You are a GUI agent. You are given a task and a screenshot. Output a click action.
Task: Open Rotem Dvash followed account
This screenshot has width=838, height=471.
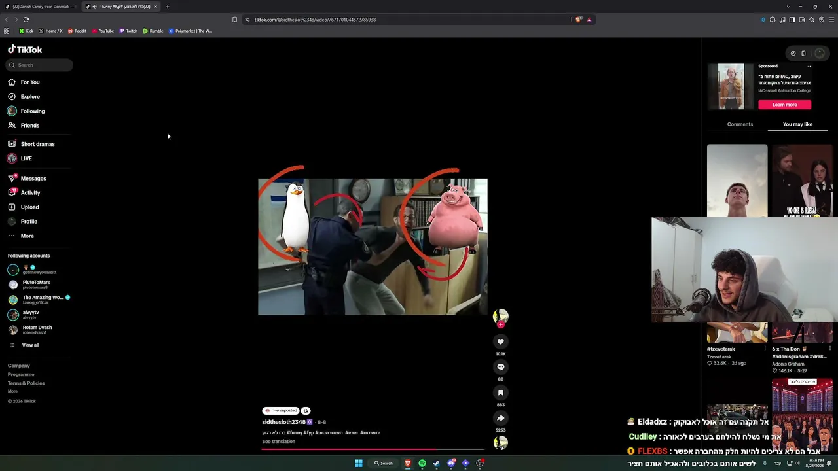click(30, 330)
